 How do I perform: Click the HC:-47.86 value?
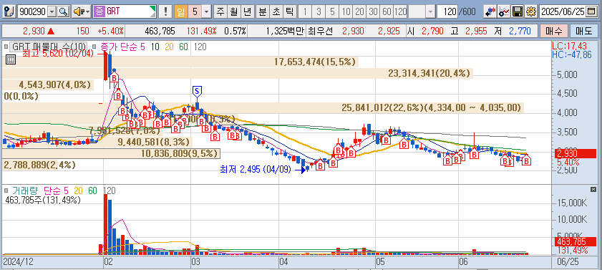click(x=571, y=54)
